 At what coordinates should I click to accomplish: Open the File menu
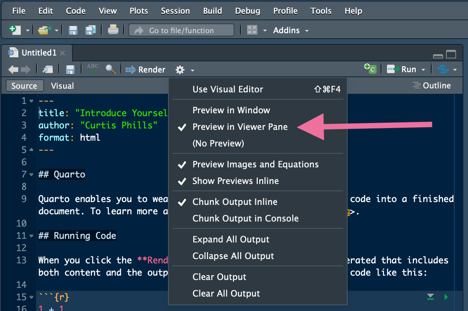pos(19,11)
